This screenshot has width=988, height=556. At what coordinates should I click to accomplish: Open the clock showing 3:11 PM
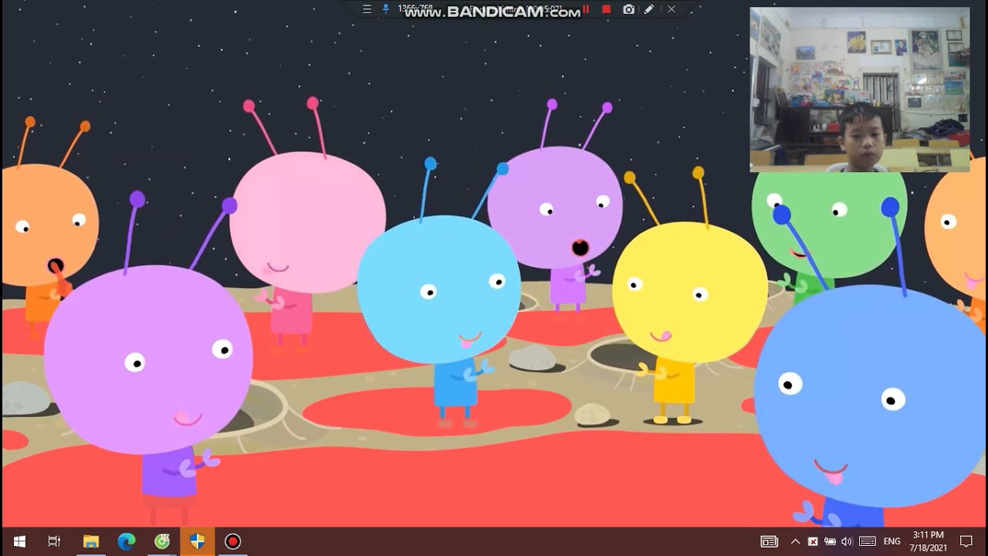(x=929, y=541)
